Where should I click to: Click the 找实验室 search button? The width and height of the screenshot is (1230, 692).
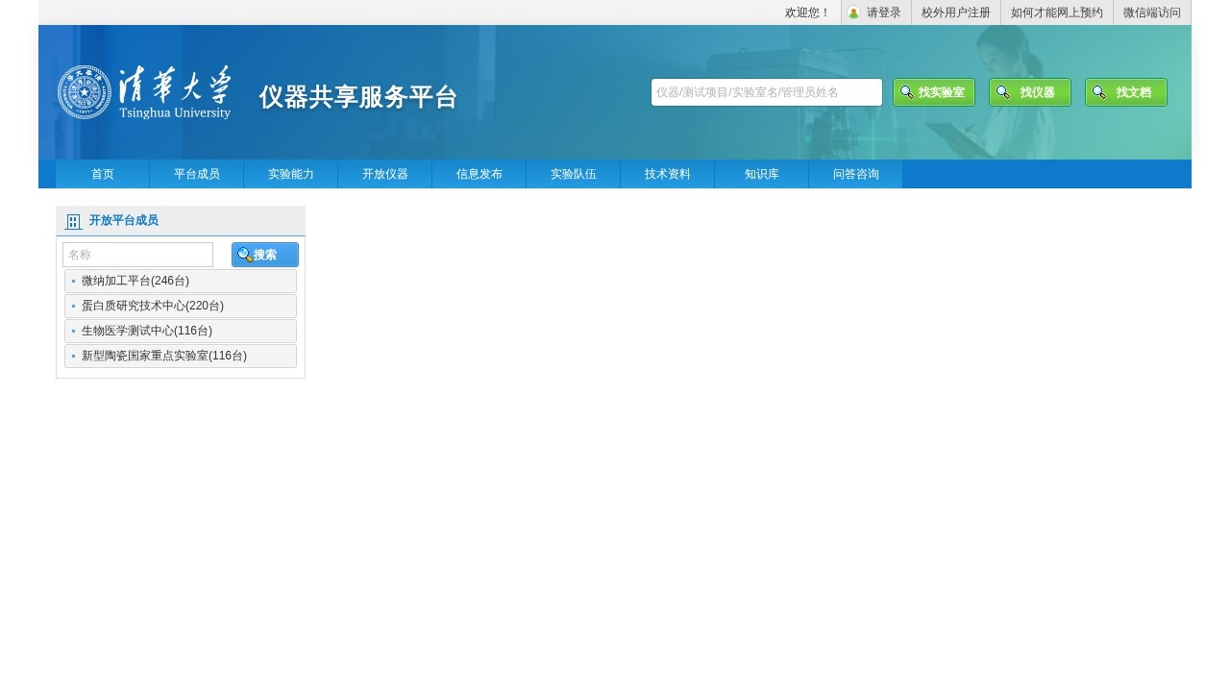click(x=934, y=92)
